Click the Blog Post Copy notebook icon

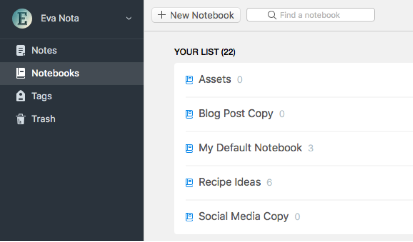pos(189,114)
